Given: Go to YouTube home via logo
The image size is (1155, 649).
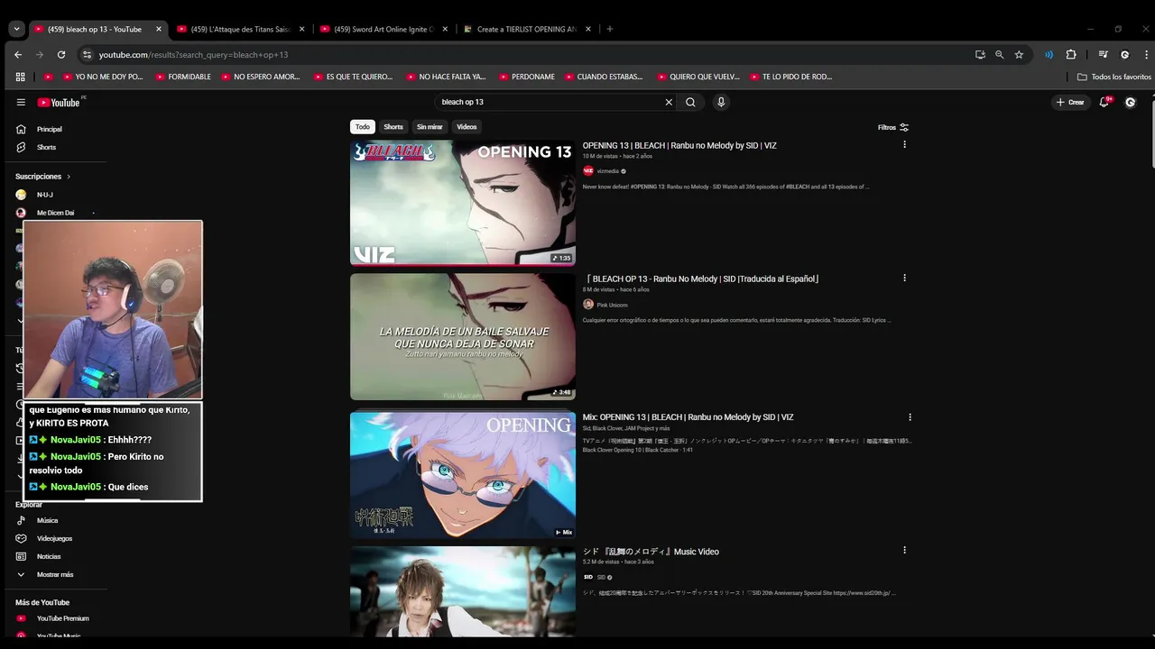Looking at the screenshot, I should [59, 102].
